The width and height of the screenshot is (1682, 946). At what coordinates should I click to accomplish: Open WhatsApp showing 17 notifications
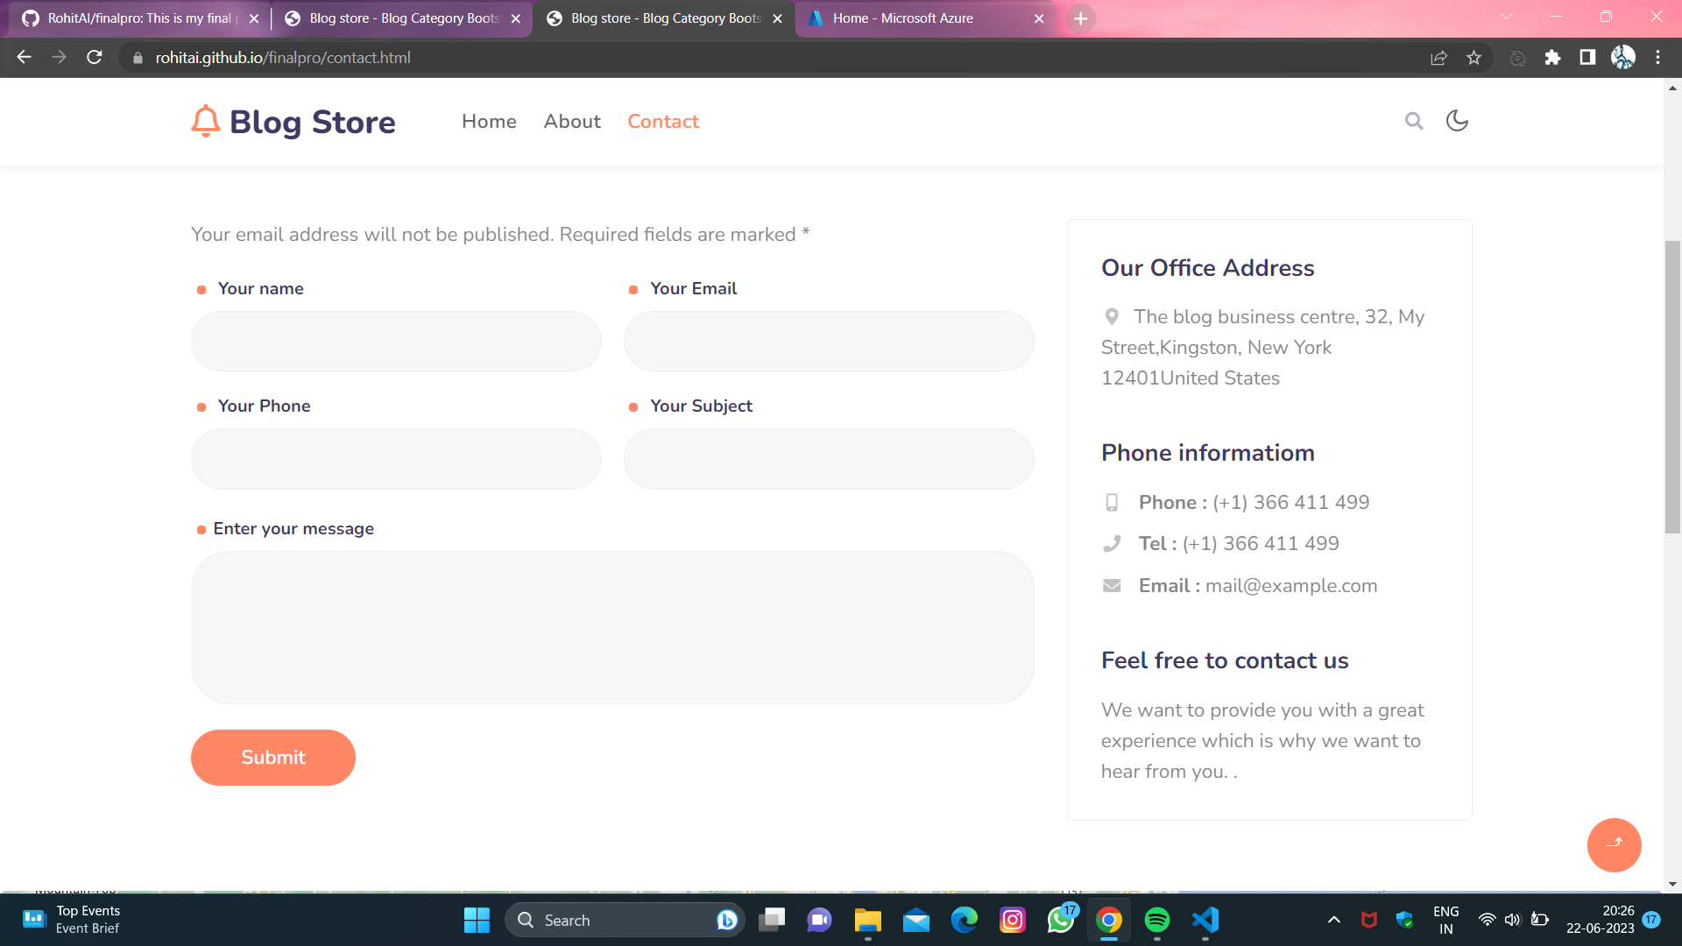1061,920
